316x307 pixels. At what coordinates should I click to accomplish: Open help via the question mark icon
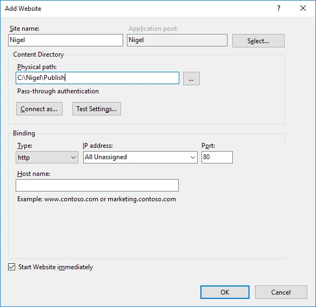[279, 8]
